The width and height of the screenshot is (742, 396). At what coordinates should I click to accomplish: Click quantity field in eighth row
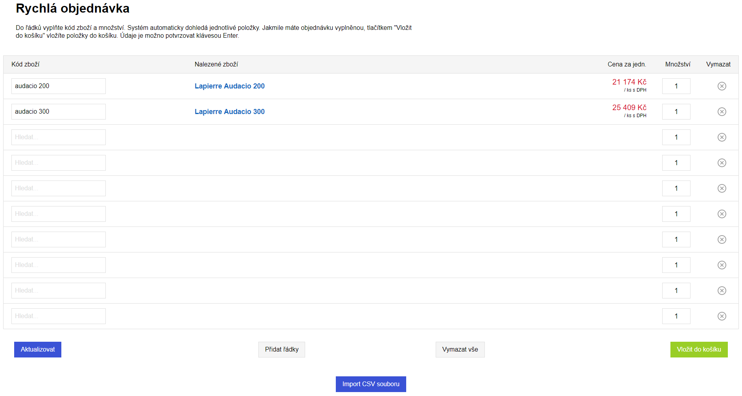click(676, 265)
